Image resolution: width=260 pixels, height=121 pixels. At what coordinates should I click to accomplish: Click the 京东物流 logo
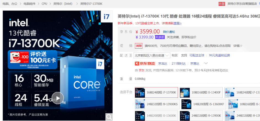pyautogui.click(x=145, y=64)
